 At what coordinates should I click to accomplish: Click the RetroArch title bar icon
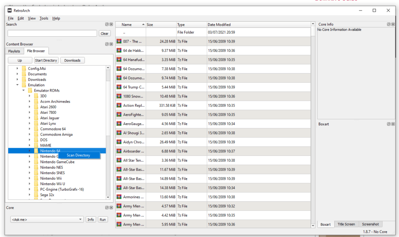[x=10, y=11]
